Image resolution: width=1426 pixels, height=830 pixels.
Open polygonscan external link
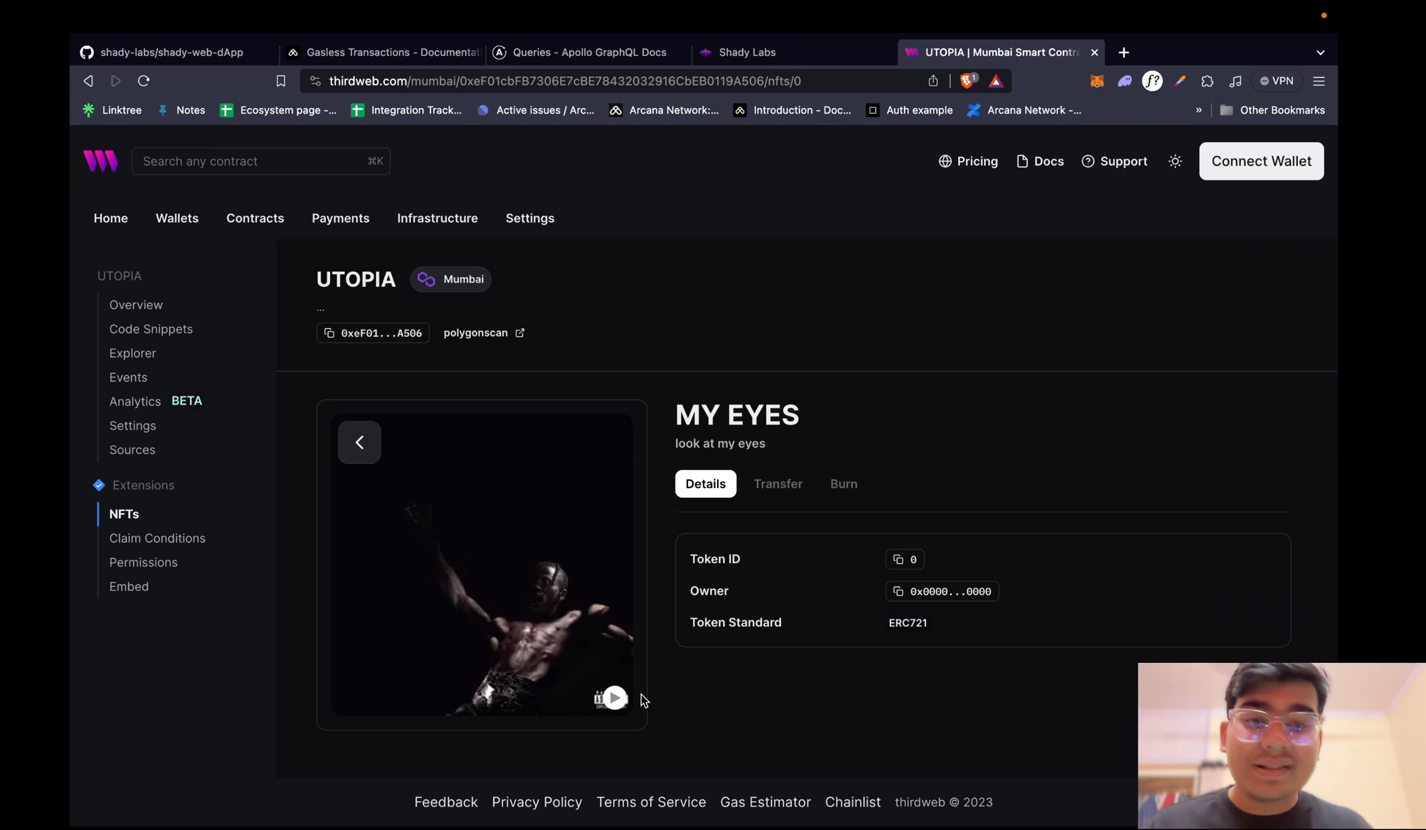coord(484,333)
